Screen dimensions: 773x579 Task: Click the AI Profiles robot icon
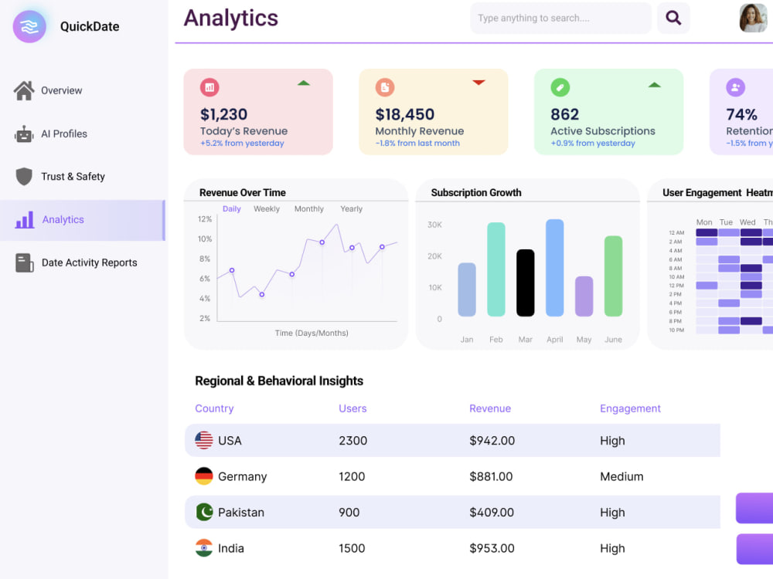point(24,134)
